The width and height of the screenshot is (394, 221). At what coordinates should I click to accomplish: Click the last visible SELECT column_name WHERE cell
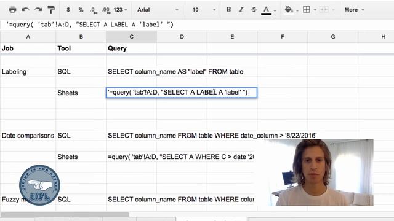coord(180,200)
